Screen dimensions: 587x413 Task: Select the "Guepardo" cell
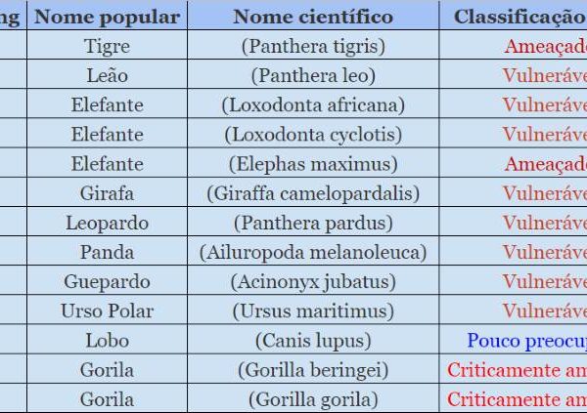[108, 281]
